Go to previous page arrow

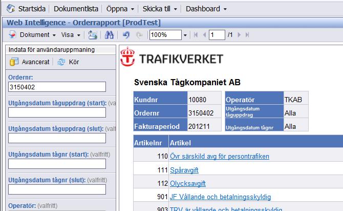pyautogui.click(x=204, y=35)
